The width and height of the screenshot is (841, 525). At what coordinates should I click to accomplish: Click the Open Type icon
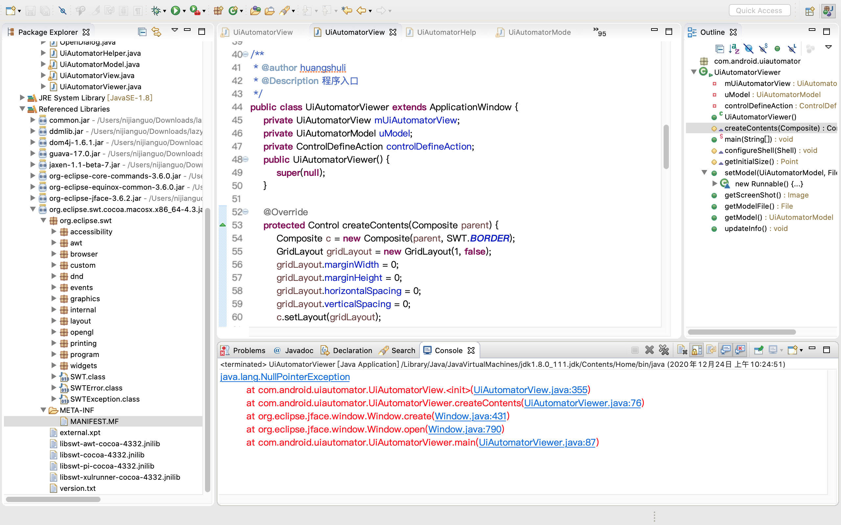coord(256,11)
